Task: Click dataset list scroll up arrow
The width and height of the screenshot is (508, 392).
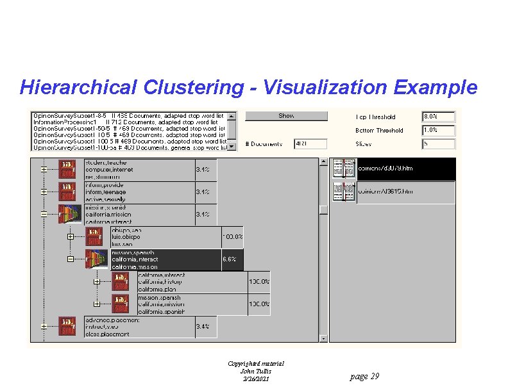Action: (x=232, y=116)
